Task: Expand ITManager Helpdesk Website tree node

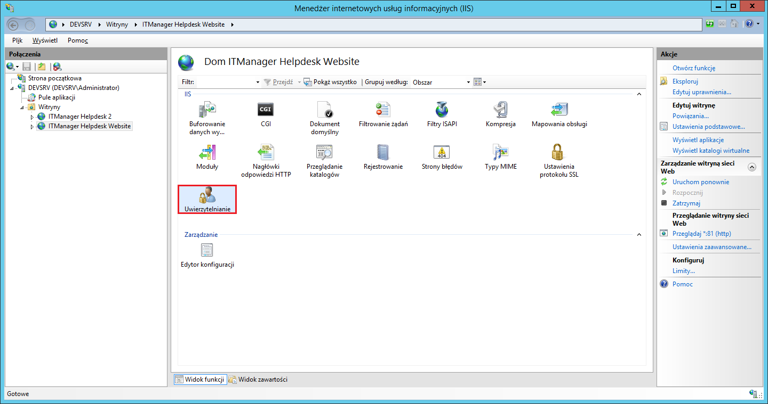Action: (x=32, y=126)
